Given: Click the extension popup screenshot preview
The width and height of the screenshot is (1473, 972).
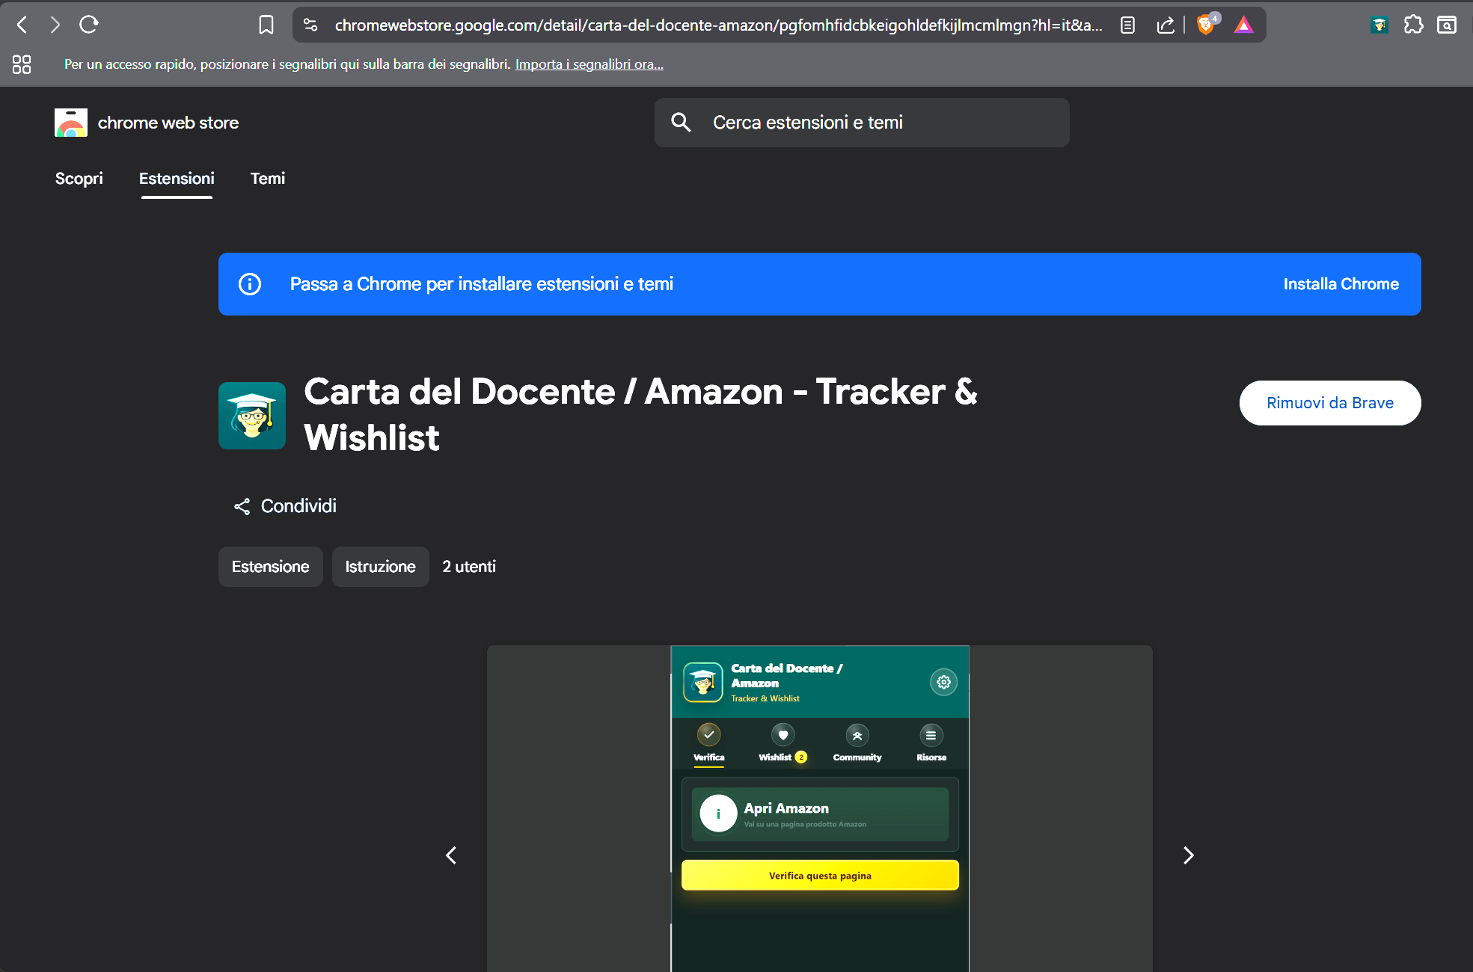Looking at the screenshot, I should (820, 808).
